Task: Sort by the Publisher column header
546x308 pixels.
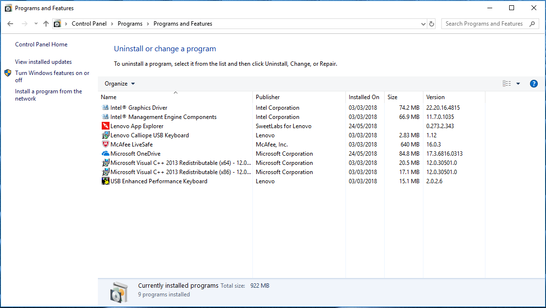Action: point(299,97)
